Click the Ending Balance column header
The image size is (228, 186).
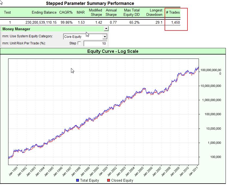[44, 12]
